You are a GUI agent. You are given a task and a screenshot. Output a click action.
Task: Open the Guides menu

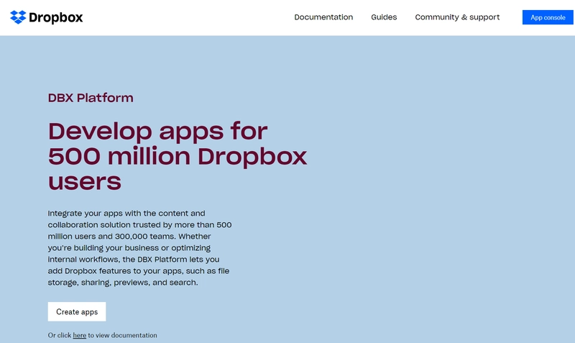384,17
